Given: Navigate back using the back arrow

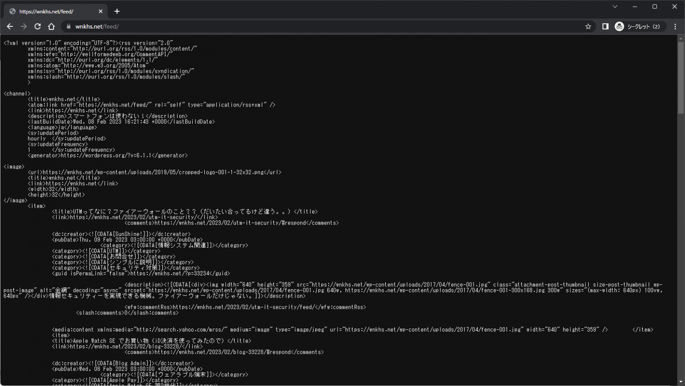Looking at the screenshot, I should pyautogui.click(x=10, y=26).
